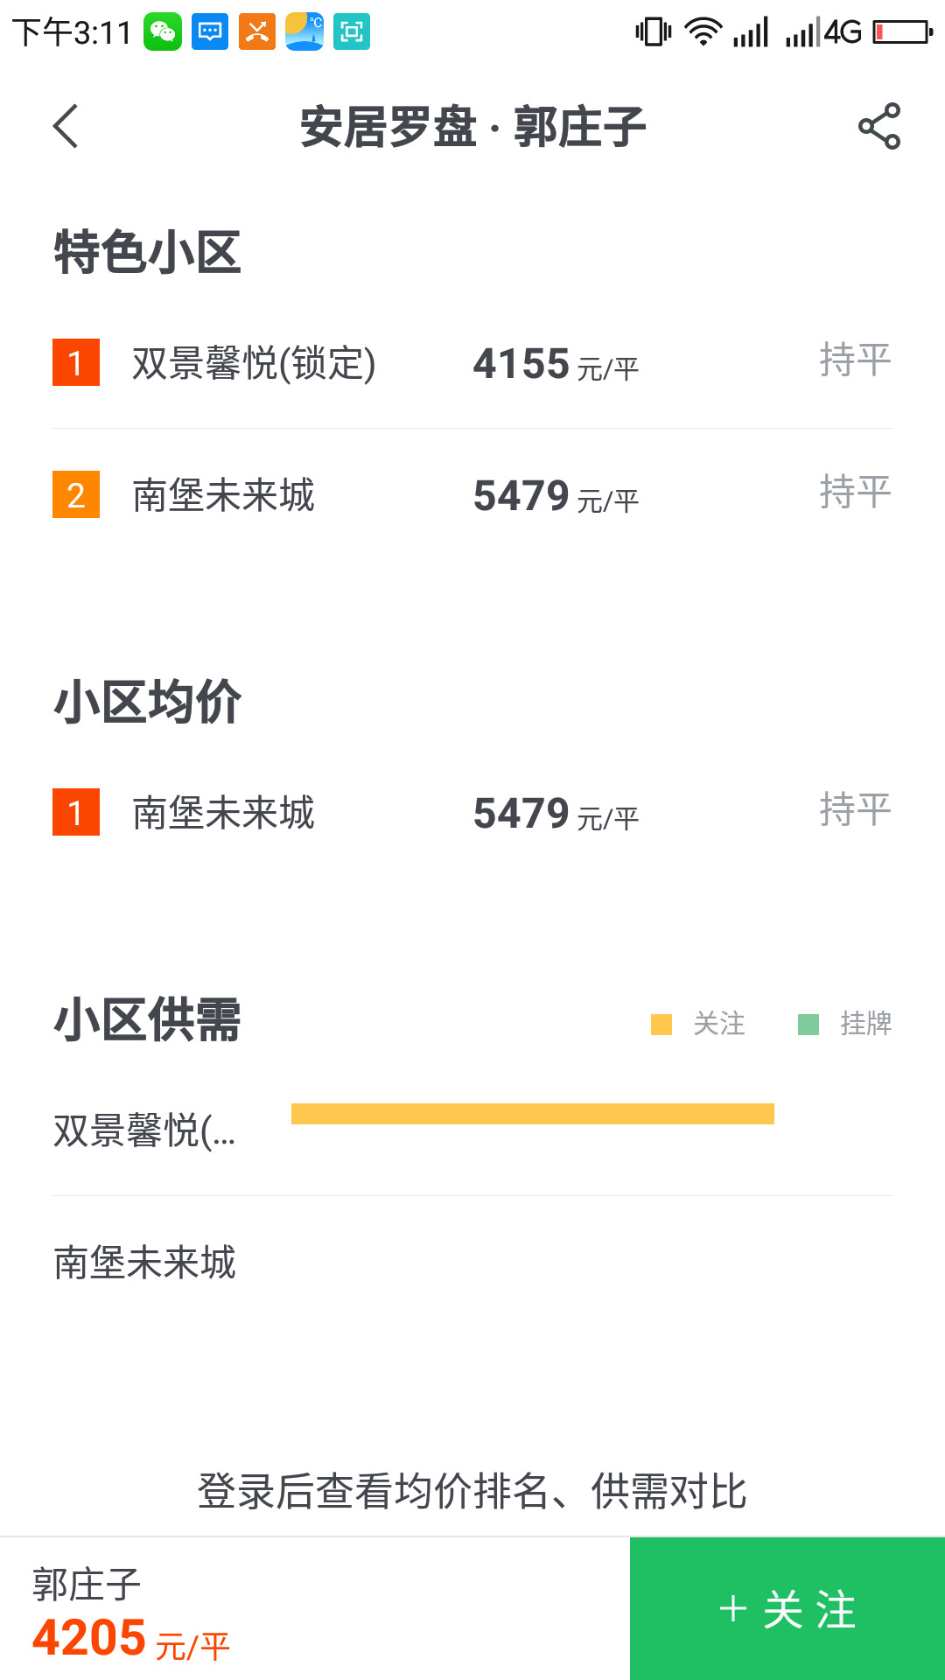This screenshot has height=1680, width=945.
Task: Toggle the yellow 关注 legend swatch
Action: pos(661,1024)
